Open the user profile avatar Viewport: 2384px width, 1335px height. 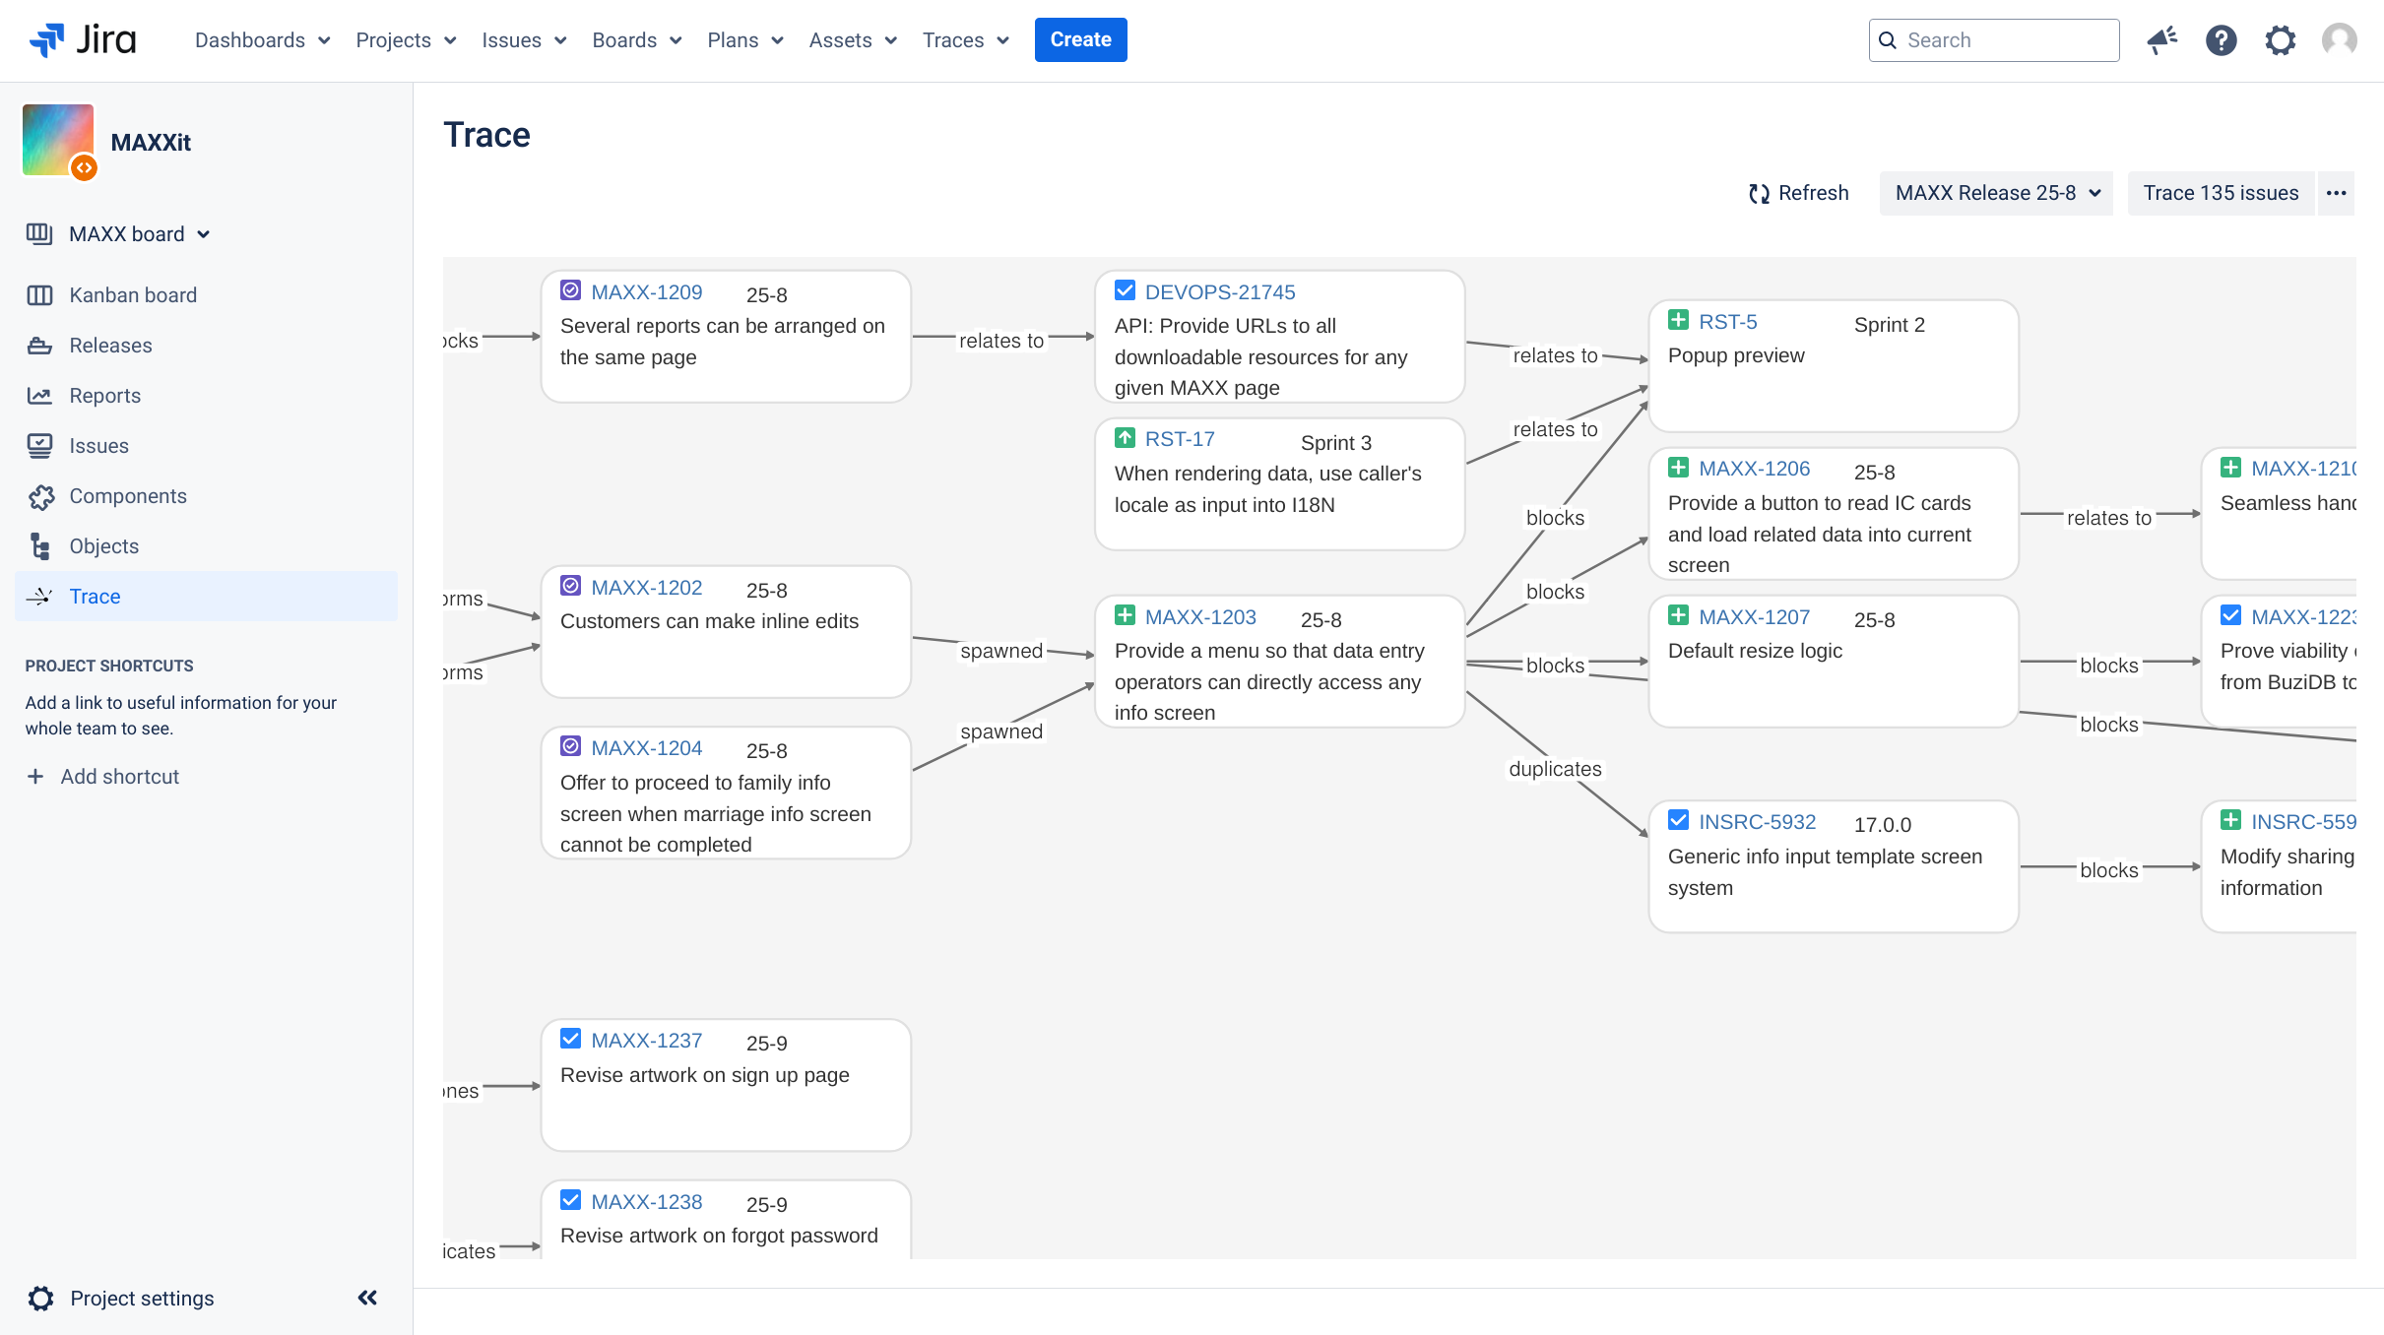tap(2339, 40)
